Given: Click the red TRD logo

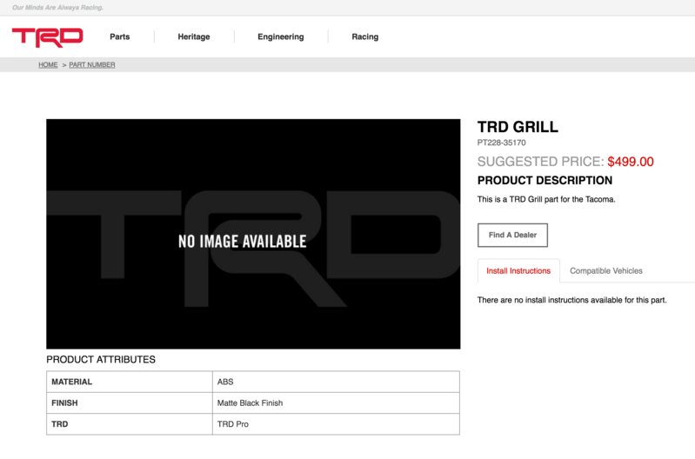Looking at the screenshot, I should (x=48, y=37).
